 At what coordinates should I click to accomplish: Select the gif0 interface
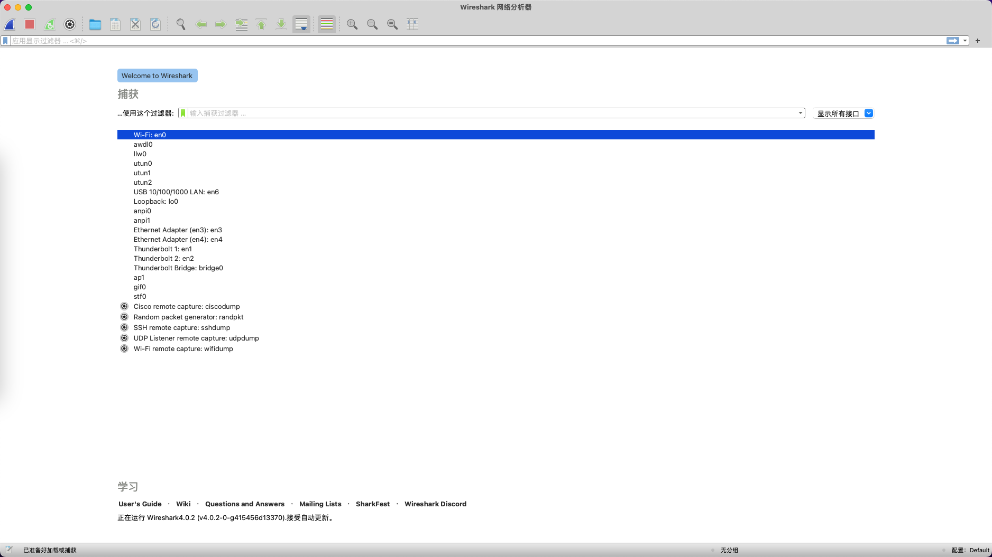[496, 287]
